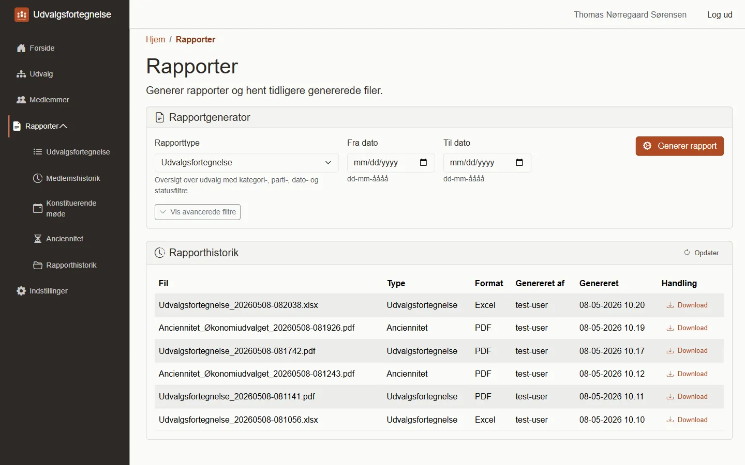
Task: Click the Forside house icon
Action: (21, 48)
